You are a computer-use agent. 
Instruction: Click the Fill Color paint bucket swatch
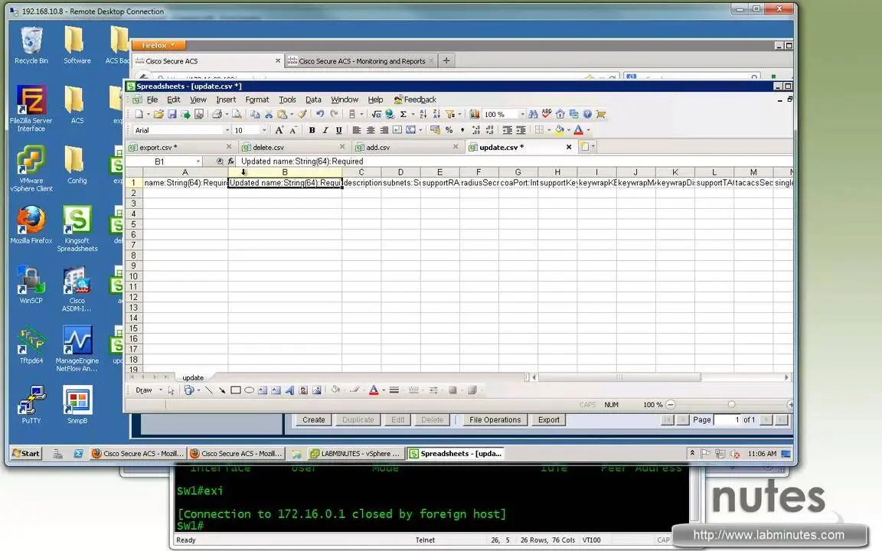coord(559,130)
